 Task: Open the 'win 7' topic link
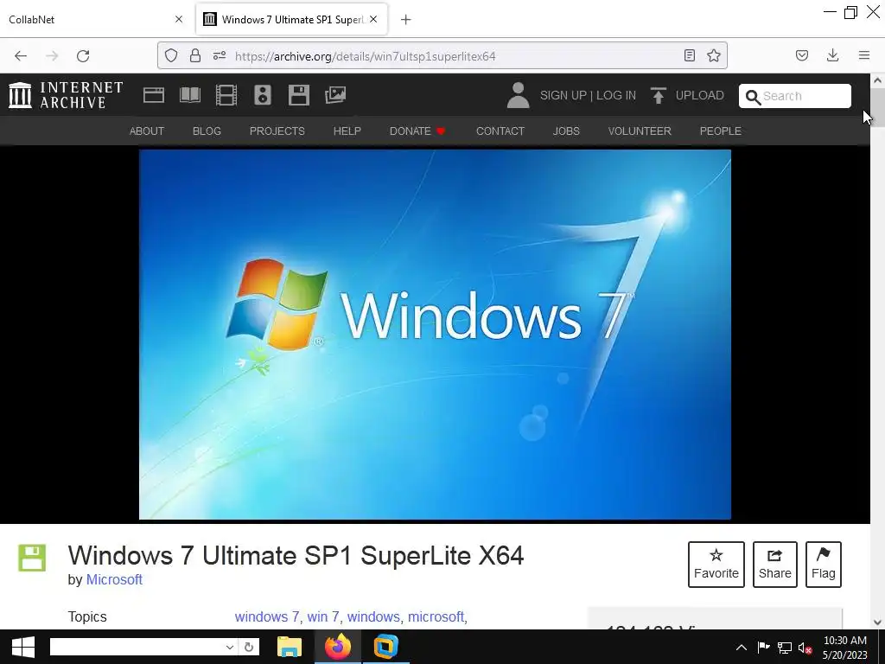point(323,616)
